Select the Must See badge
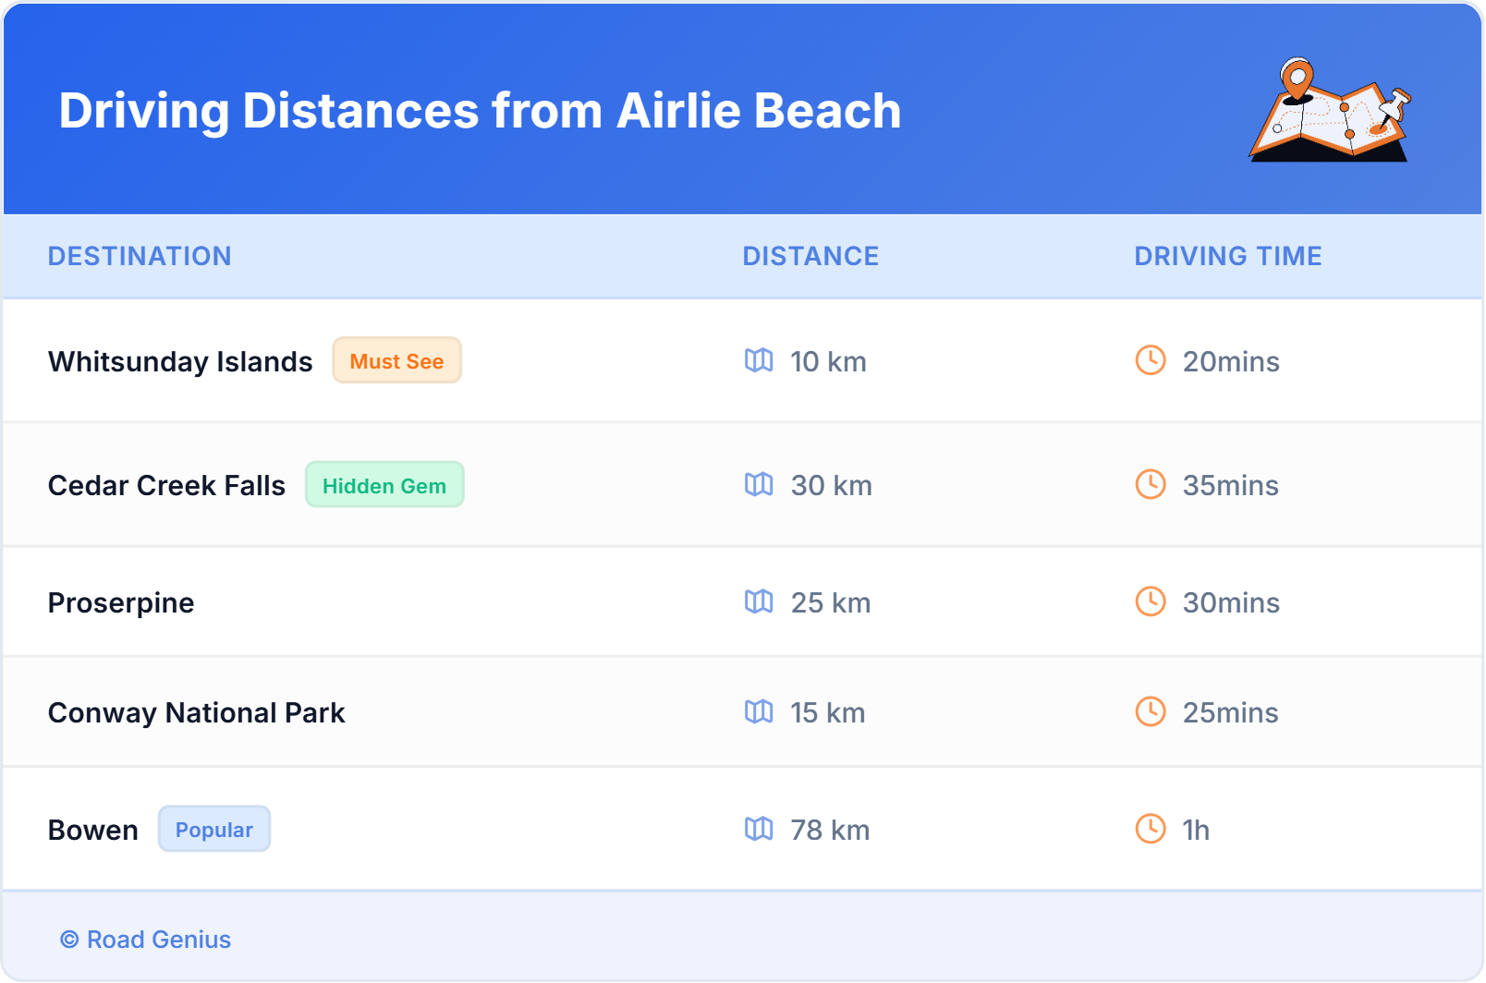The image size is (1486, 983). point(396,360)
